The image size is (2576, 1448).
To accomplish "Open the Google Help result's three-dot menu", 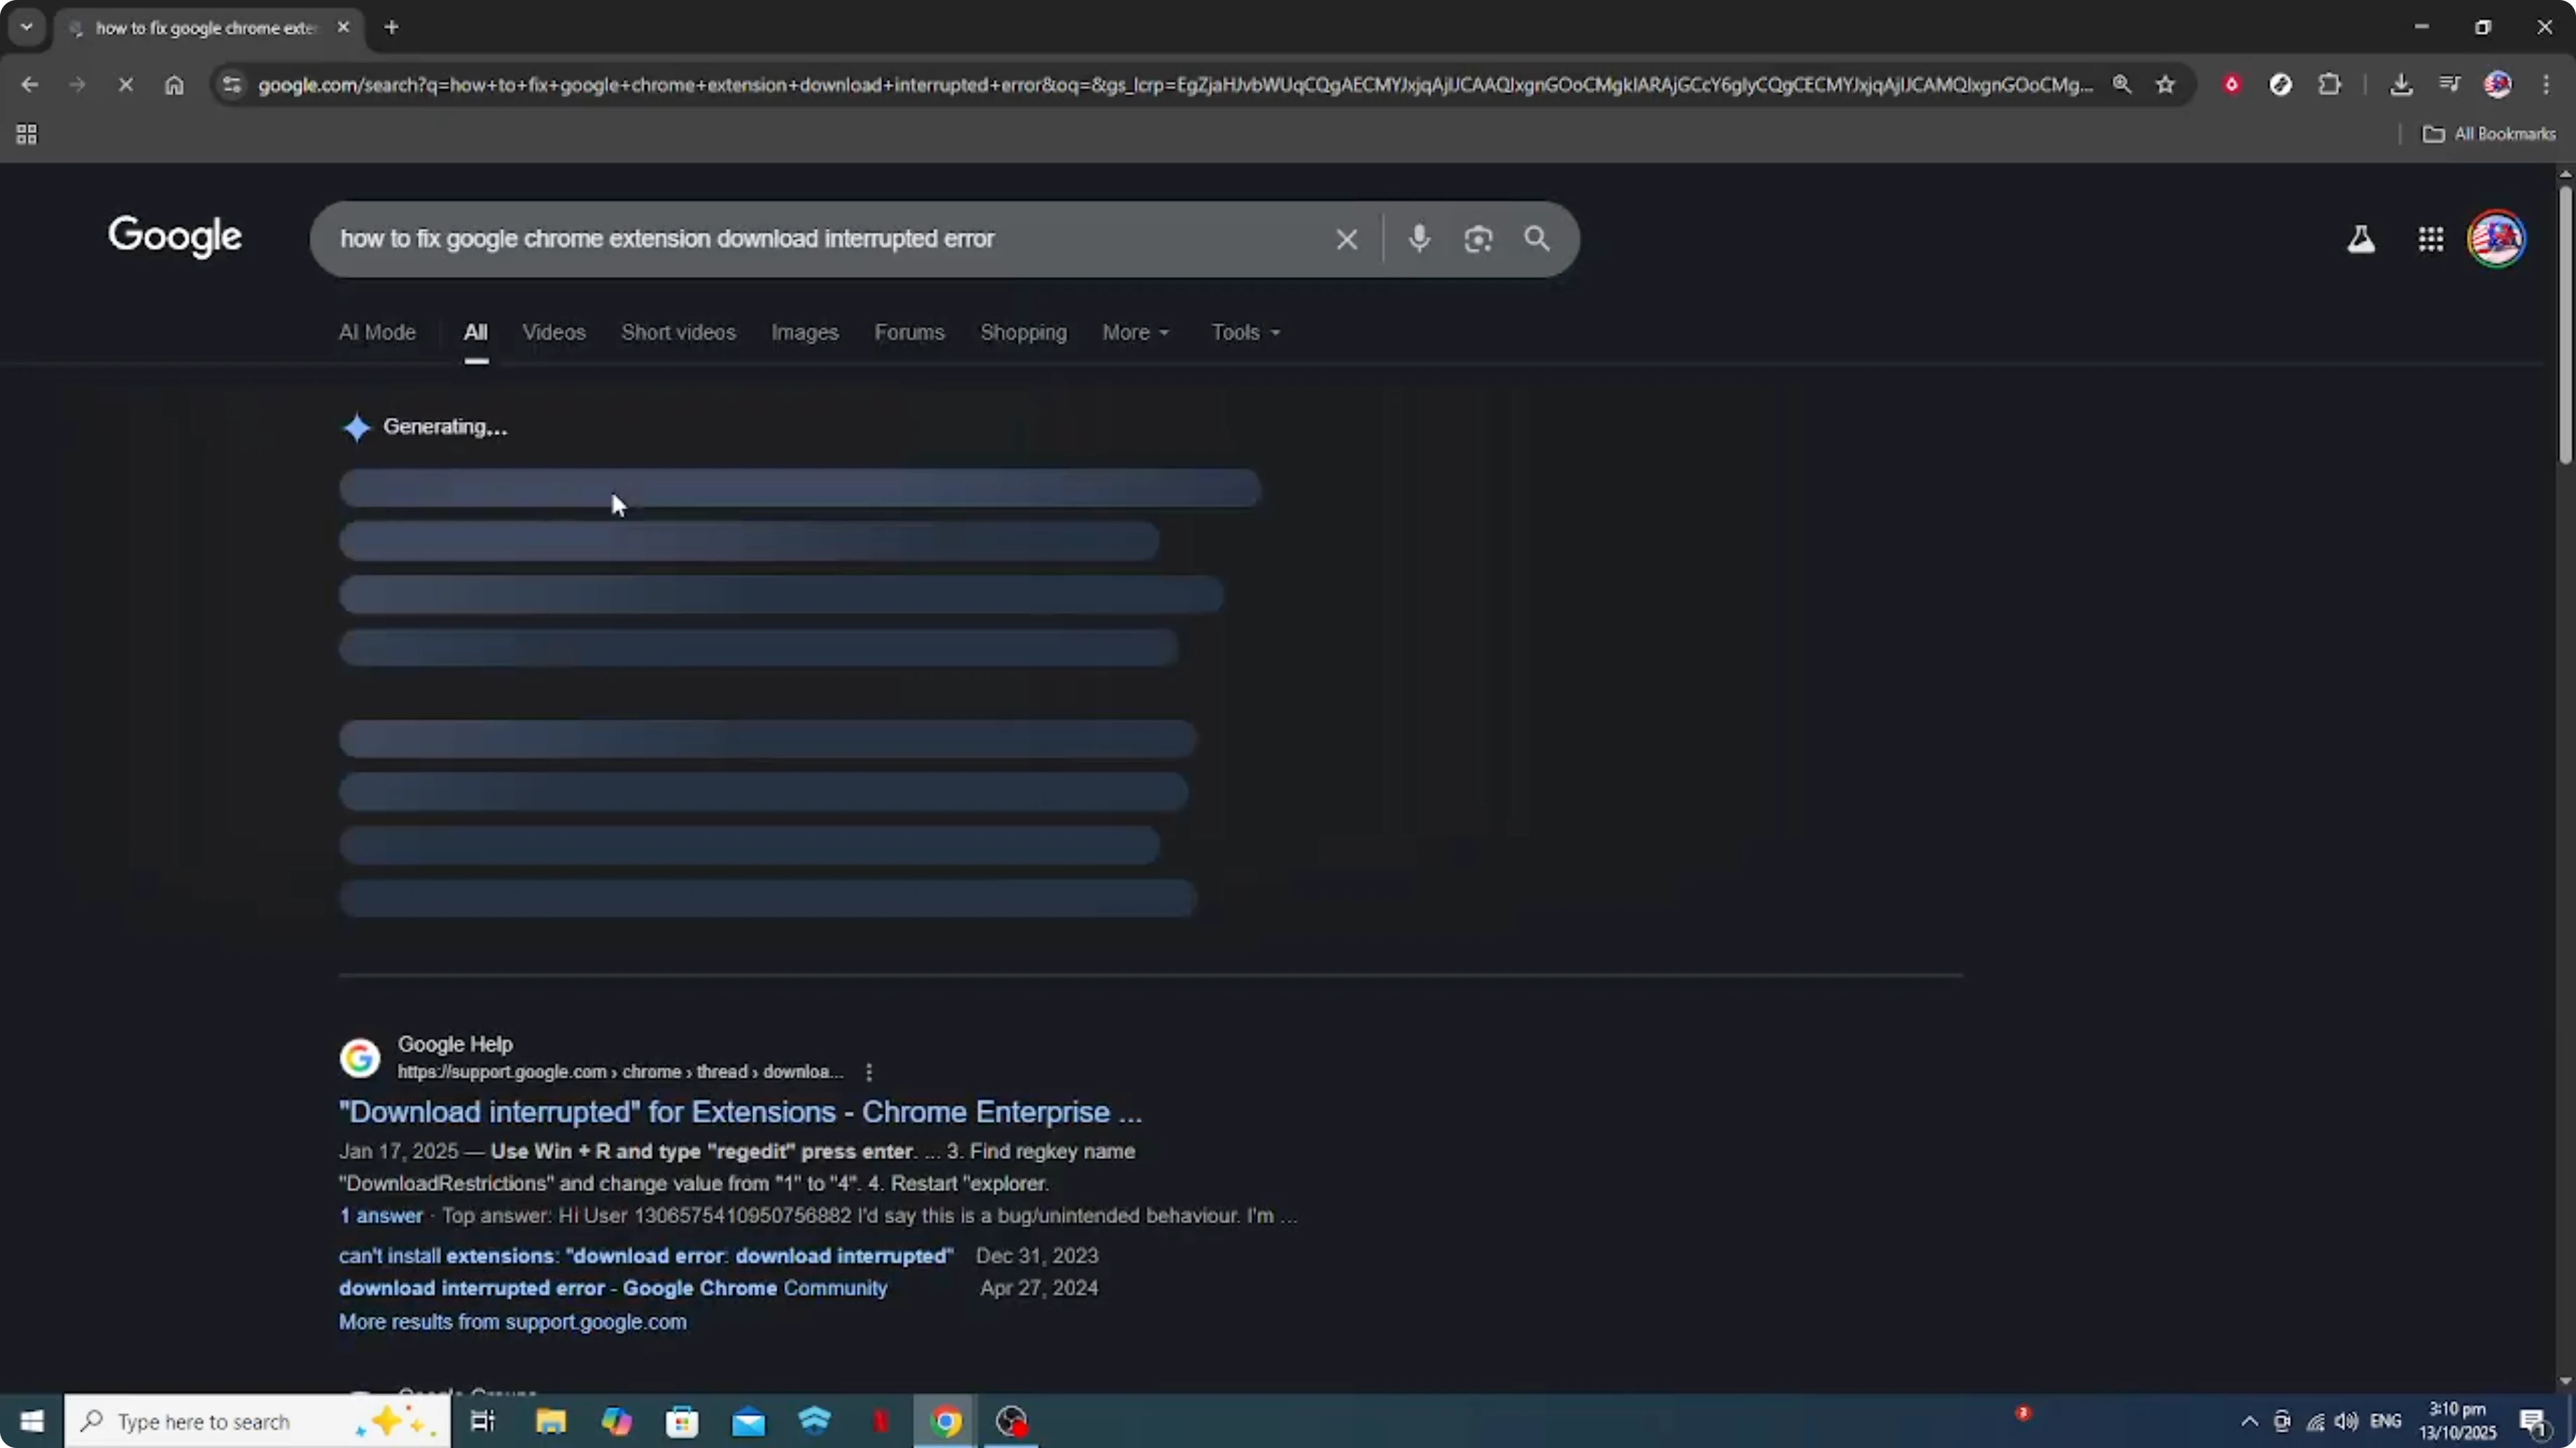I will [x=868, y=1071].
